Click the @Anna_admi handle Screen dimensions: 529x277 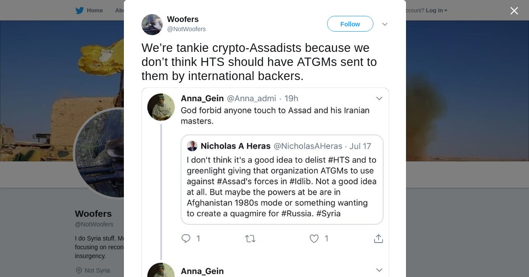251,98
